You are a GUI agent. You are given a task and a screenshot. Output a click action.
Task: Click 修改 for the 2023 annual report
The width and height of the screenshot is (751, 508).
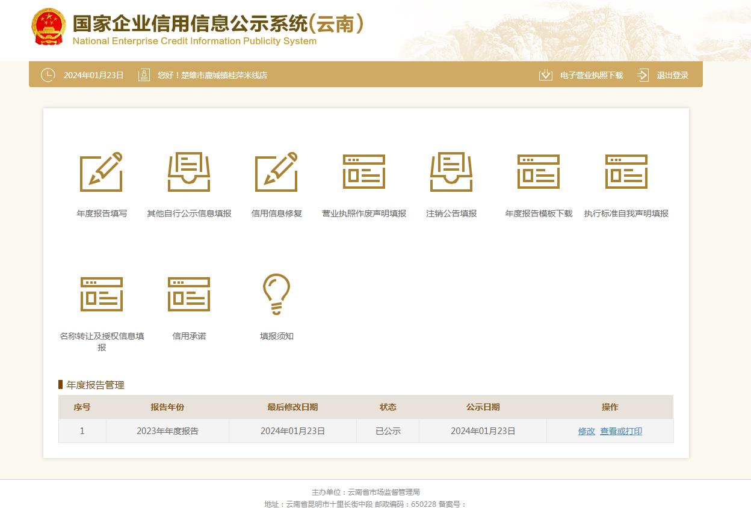587,431
